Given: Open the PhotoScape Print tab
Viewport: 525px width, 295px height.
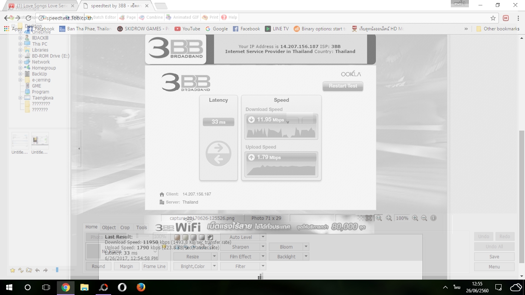Looking at the screenshot, I should click(x=210, y=17).
